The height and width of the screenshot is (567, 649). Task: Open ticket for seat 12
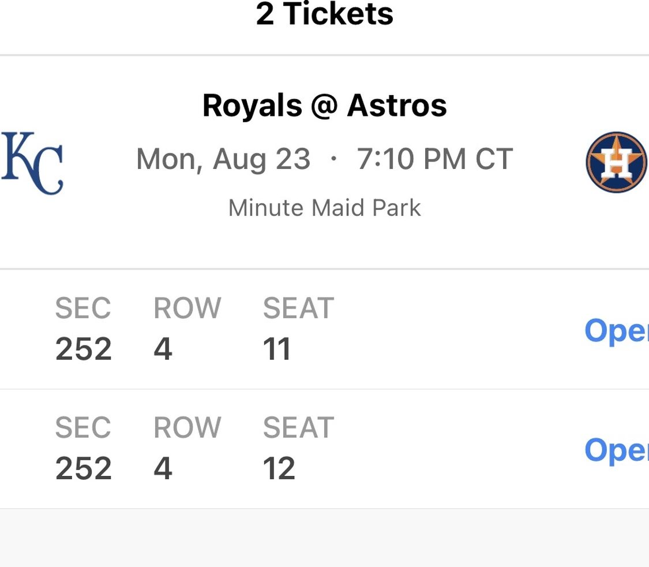pos(617,450)
